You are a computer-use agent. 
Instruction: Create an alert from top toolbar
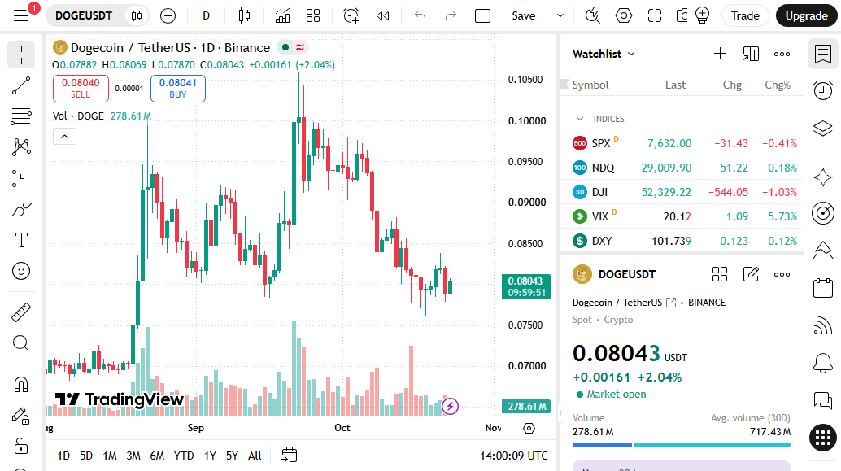351,15
